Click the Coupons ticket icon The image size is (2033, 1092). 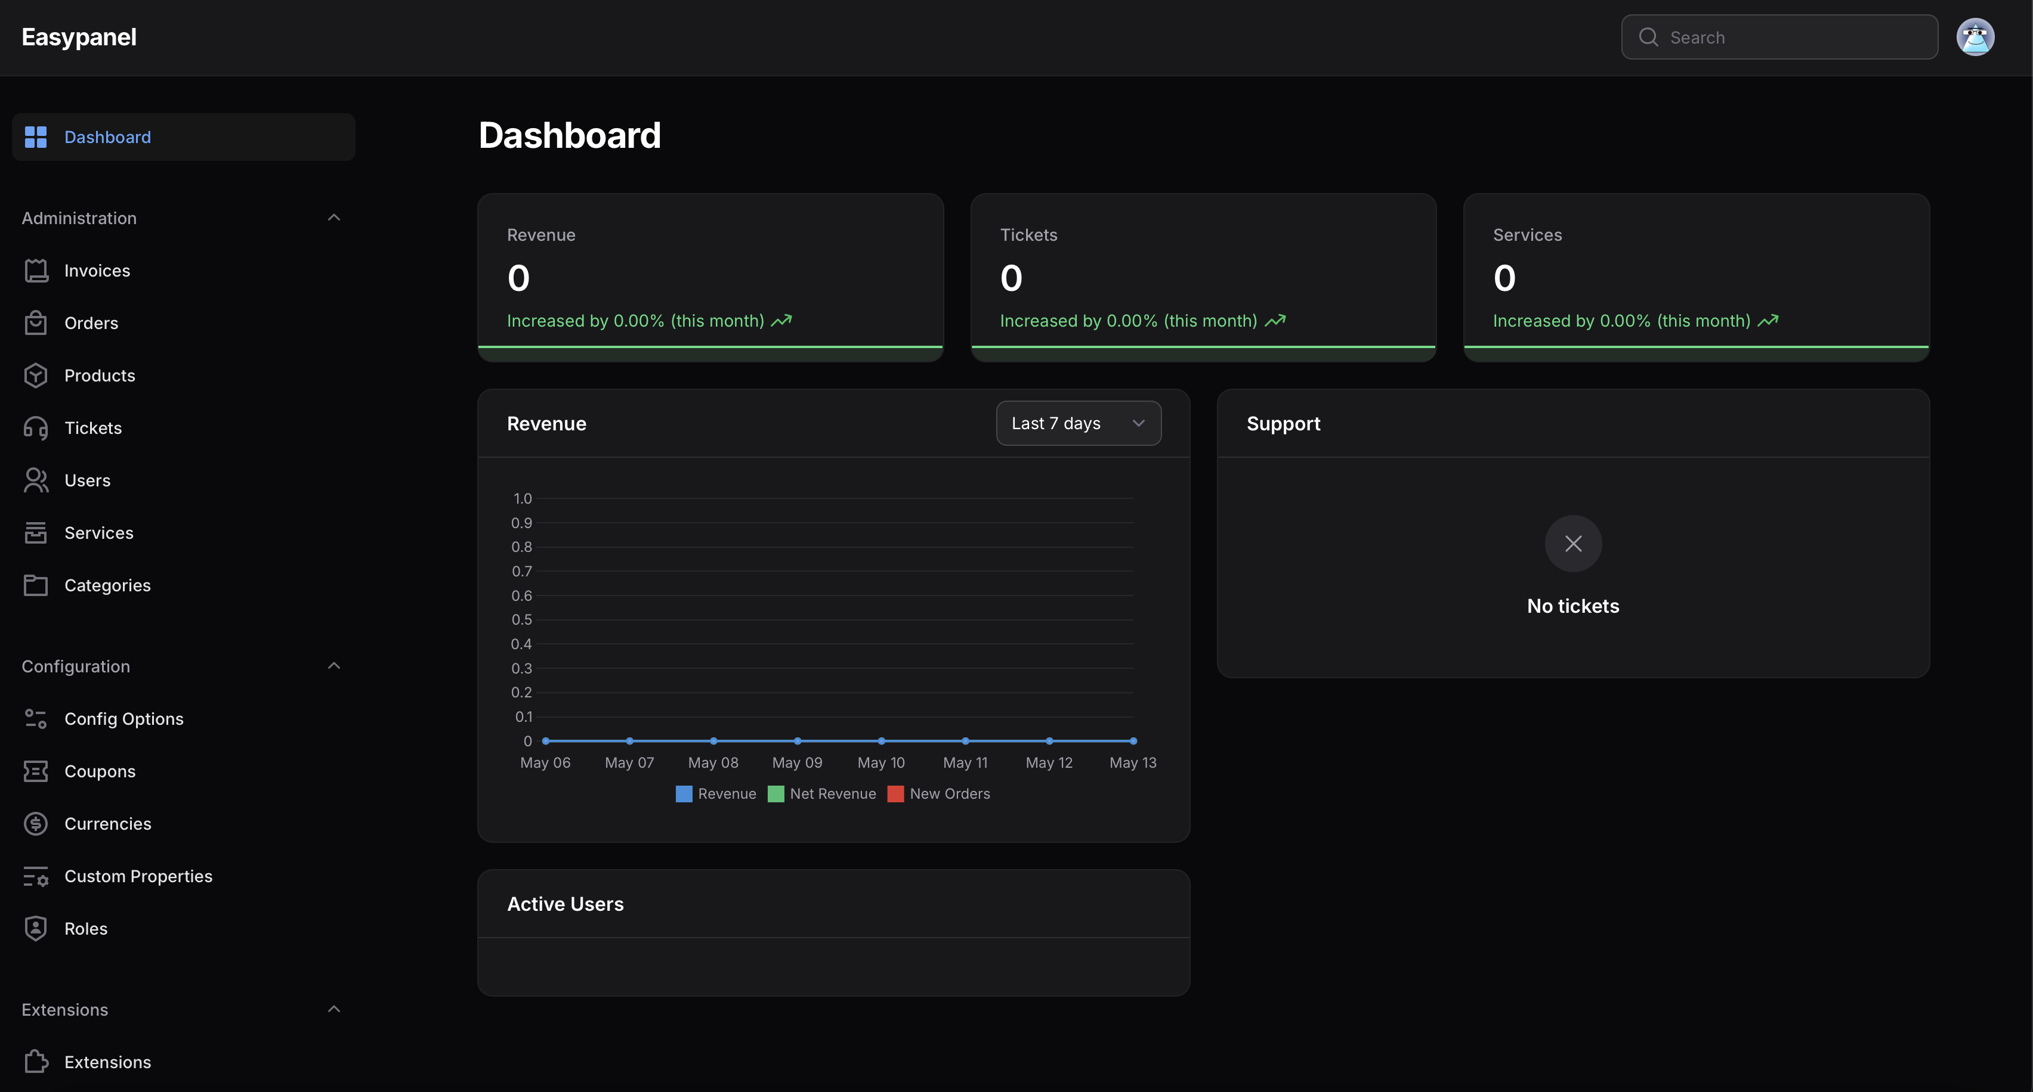pyautogui.click(x=36, y=771)
